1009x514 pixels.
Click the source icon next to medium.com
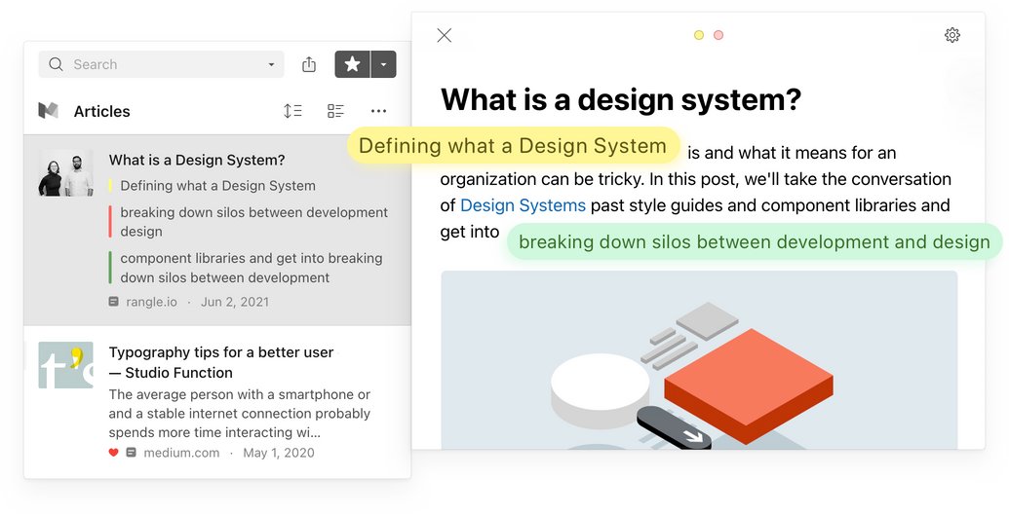pos(132,453)
